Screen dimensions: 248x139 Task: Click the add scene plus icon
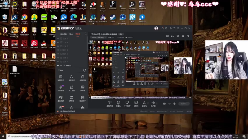click(x=86, y=34)
